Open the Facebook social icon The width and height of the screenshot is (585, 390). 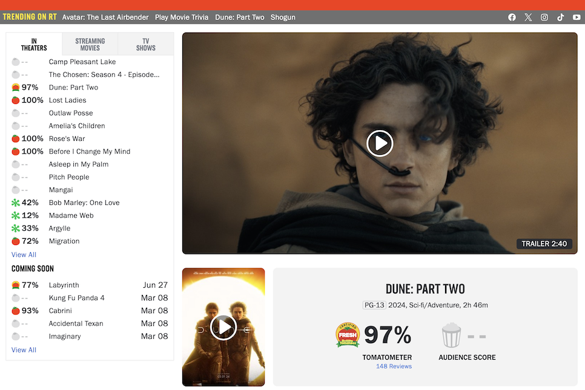tap(512, 17)
